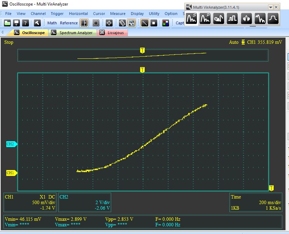Click the white square stop icon
Viewport: 289px width, 234px height.
(154, 23)
